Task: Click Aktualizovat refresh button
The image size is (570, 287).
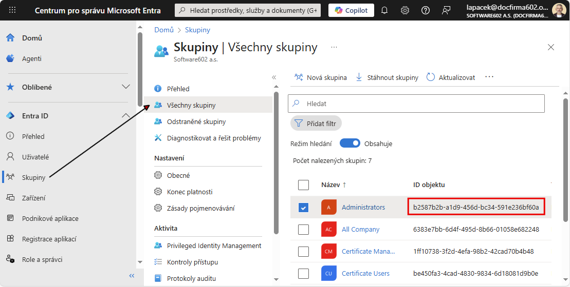Action: point(451,77)
